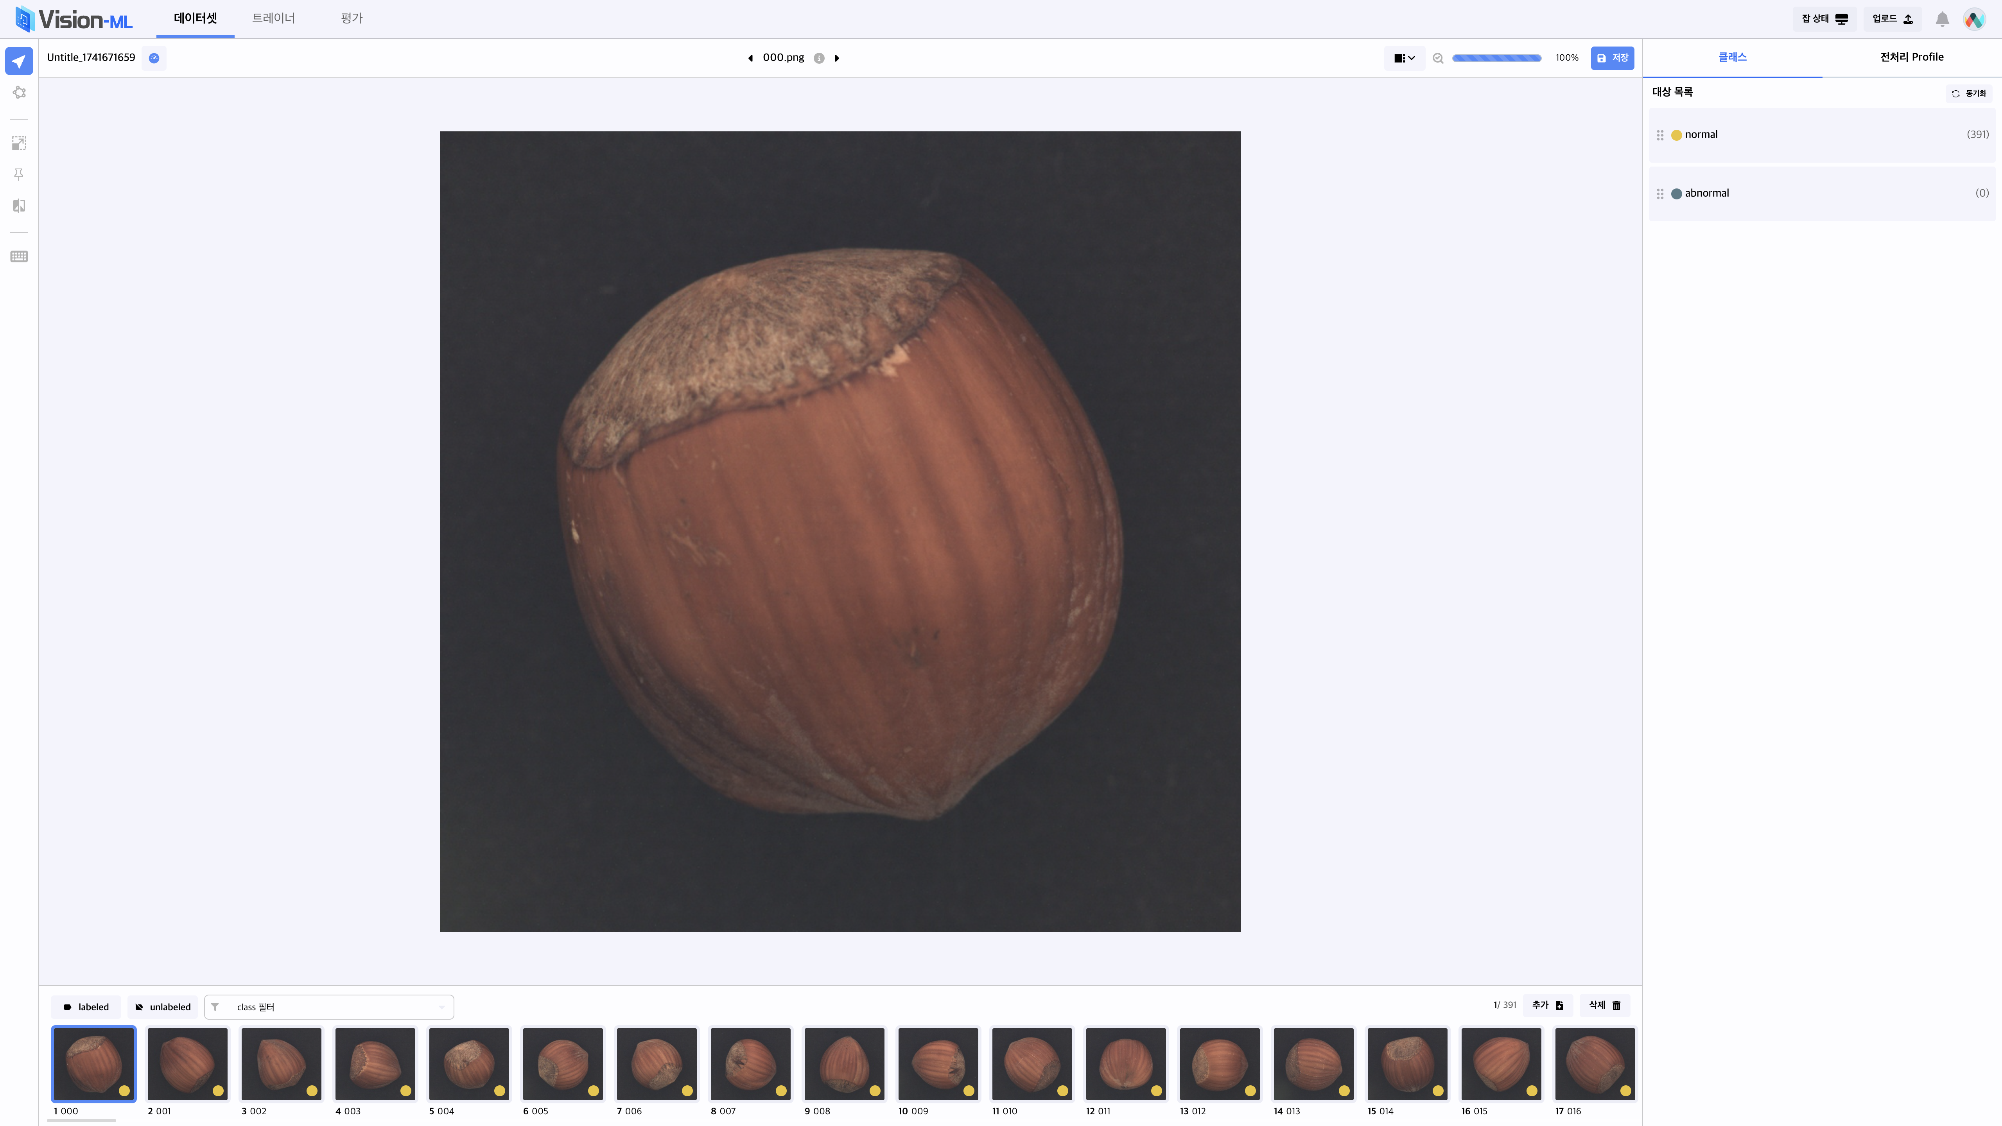Select thumbnail 13 012
The image size is (2002, 1126).
coord(1220,1064)
